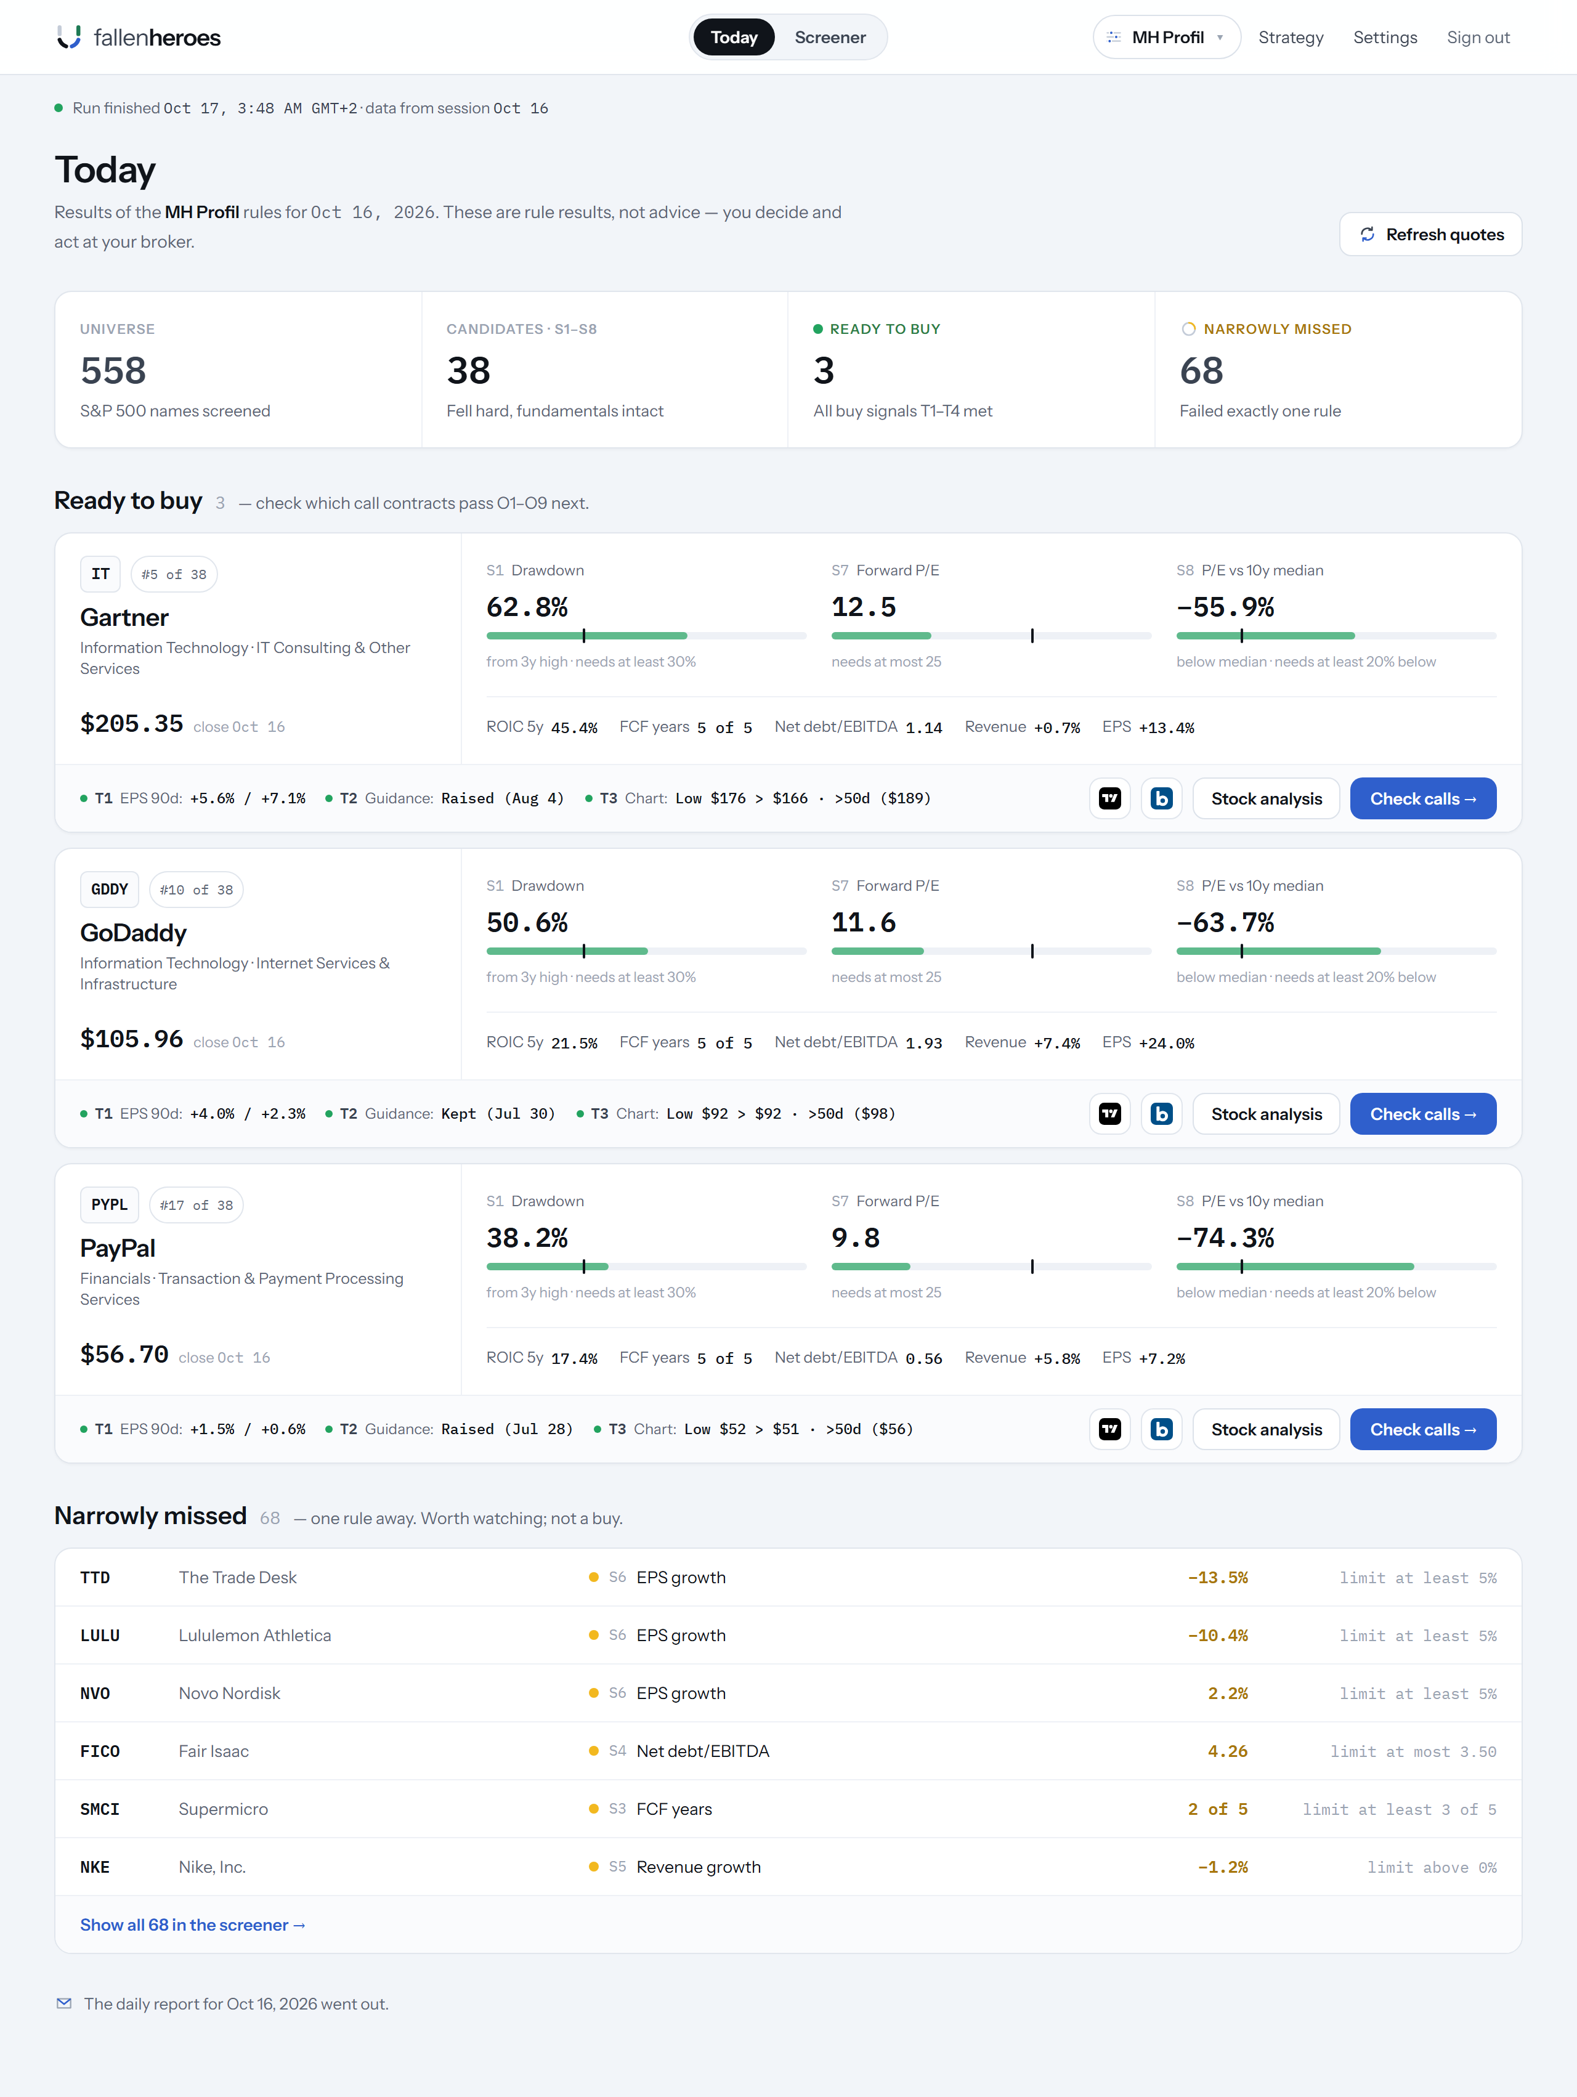Image resolution: width=1577 pixels, height=2097 pixels.
Task: Open the Strategy menu item
Action: [x=1291, y=37]
